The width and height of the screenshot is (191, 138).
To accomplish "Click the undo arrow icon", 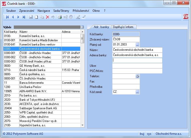I will pos(53,17).
